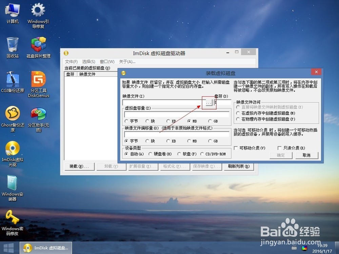Open the 选择(S) menu
Image resolution: width=339 pixels, height=254 pixels.
88,62
